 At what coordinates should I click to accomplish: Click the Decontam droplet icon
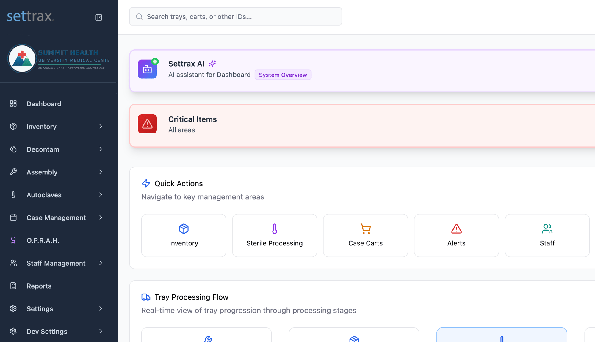point(13,149)
